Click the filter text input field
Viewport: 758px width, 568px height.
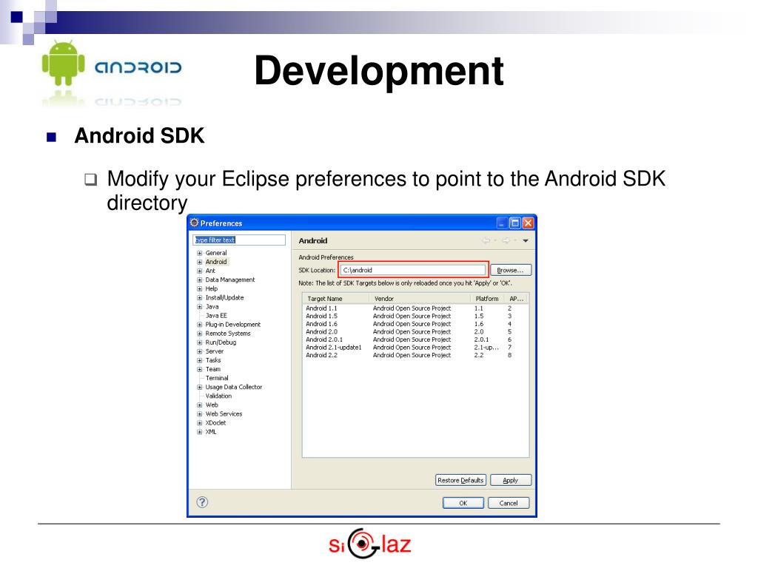coord(239,240)
